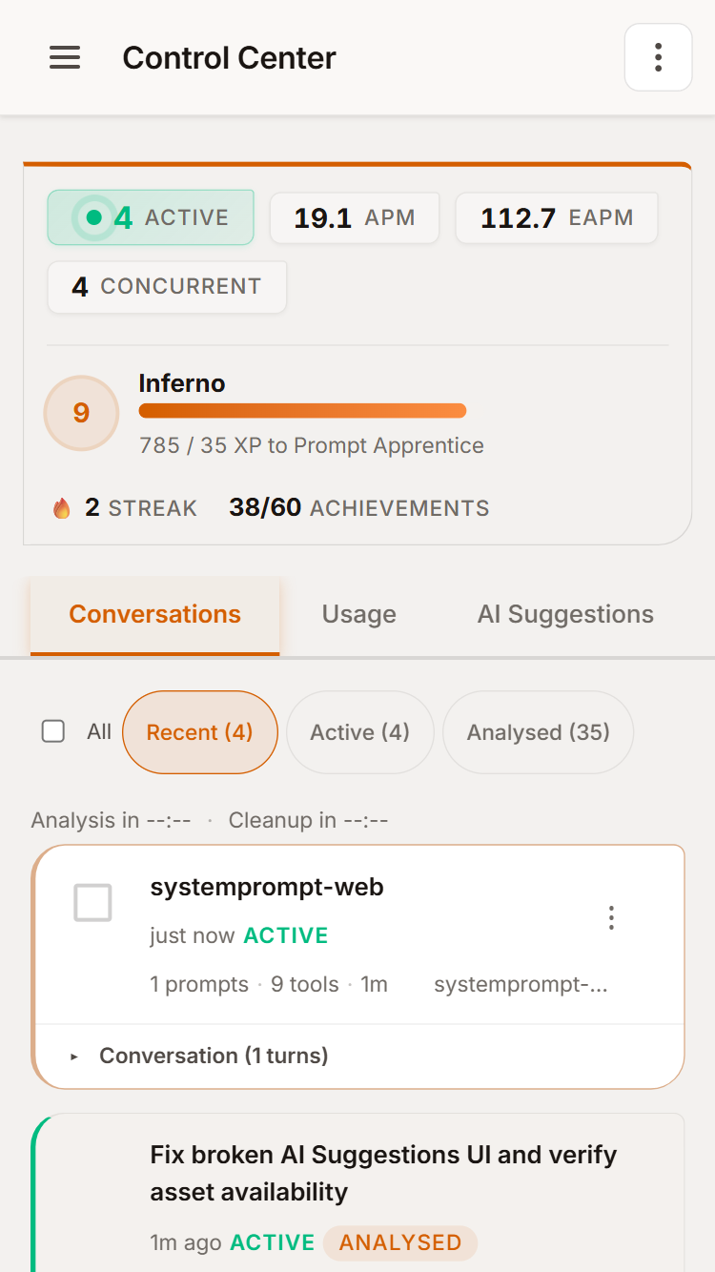Image resolution: width=715 pixels, height=1272 pixels.
Task: Open the systemprompt-web conversation title
Action: pos(267,887)
